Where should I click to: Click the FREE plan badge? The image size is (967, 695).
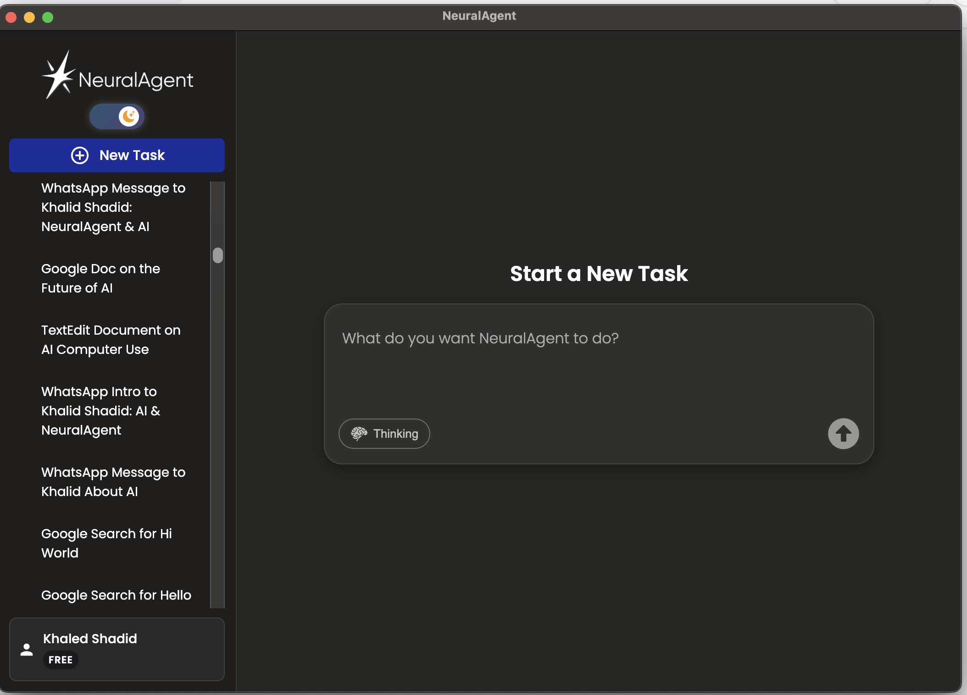61,660
